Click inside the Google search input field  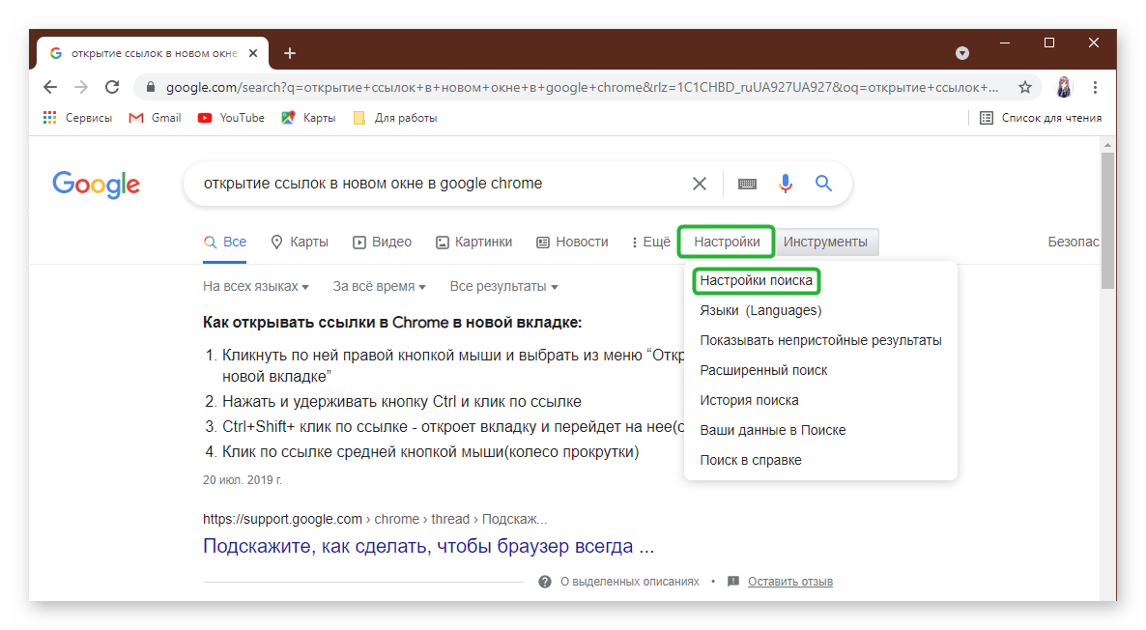tap(435, 184)
